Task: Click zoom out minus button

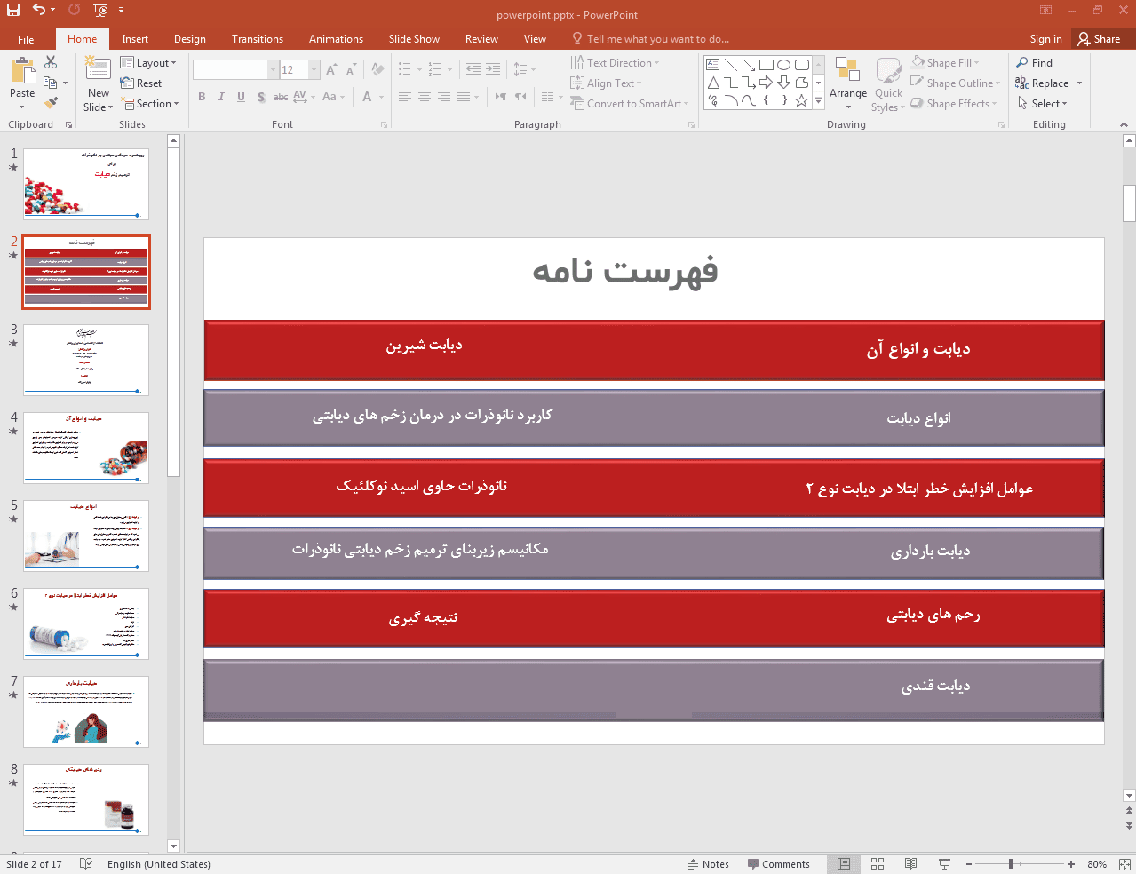Action: 969,864
